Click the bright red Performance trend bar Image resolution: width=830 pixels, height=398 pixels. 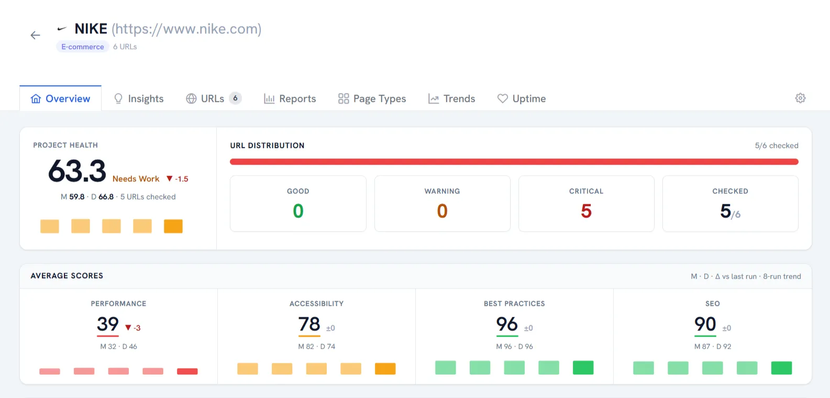pos(187,371)
